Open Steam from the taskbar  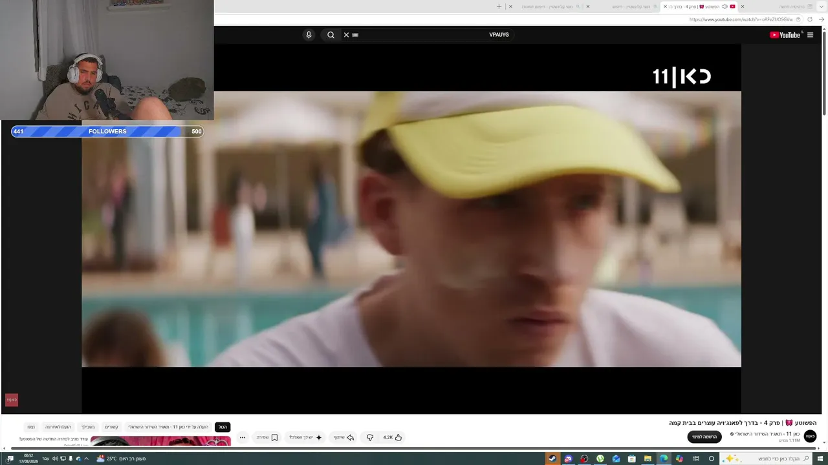tap(552, 459)
